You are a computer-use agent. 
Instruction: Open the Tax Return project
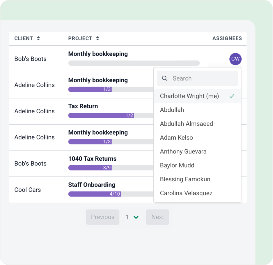click(83, 106)
